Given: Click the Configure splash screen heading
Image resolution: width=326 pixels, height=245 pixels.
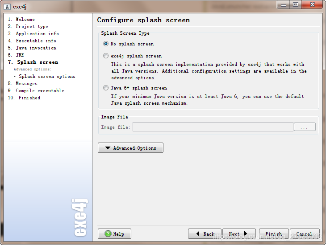Looking at the screenshot, I should coord(143,20).
